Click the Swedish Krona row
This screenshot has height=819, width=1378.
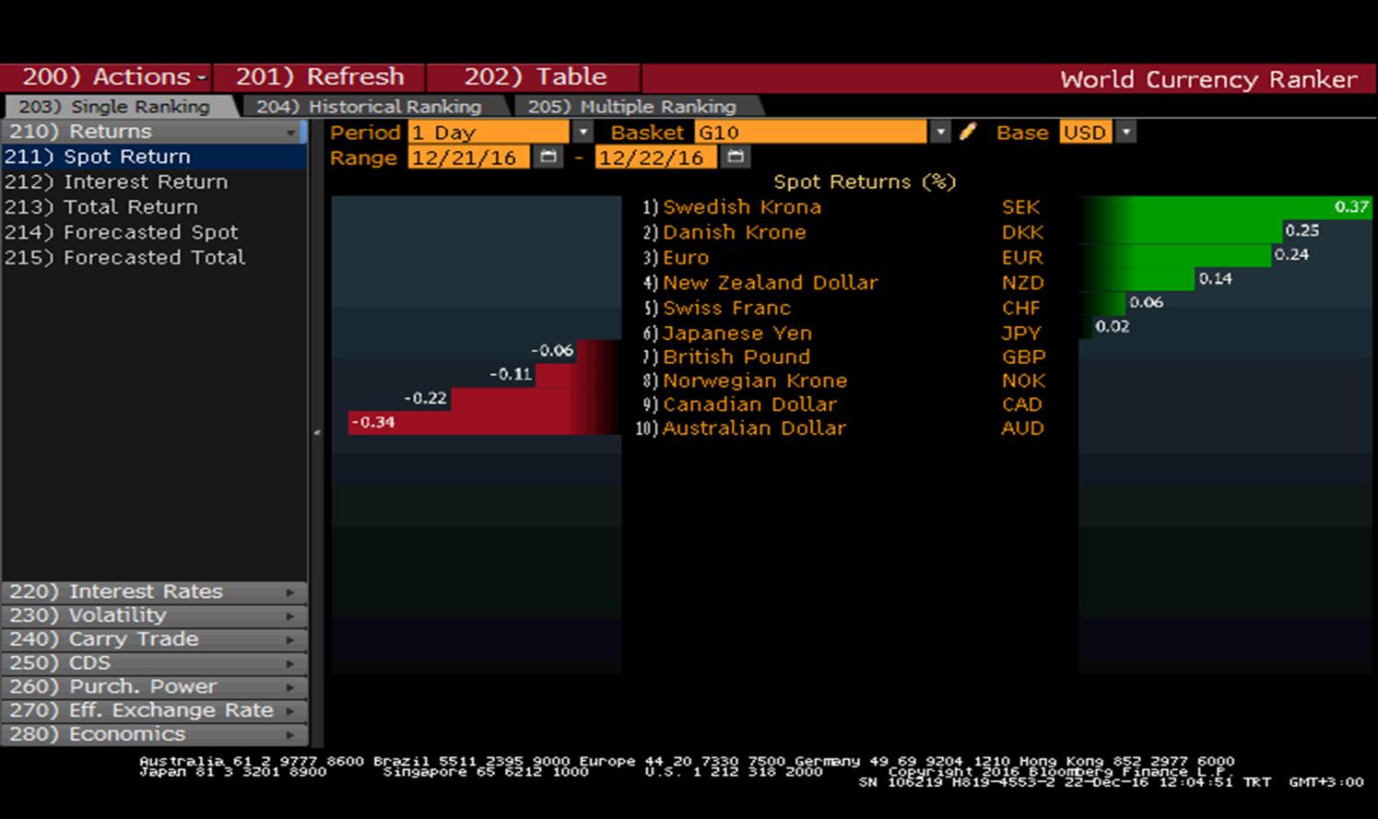[x=843, y=207]
